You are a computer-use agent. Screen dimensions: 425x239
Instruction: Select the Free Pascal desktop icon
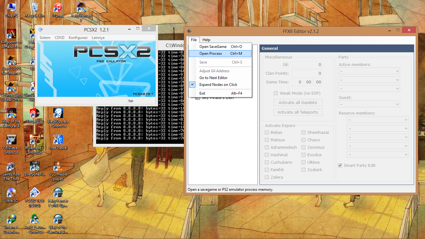[x=58, y=142]
